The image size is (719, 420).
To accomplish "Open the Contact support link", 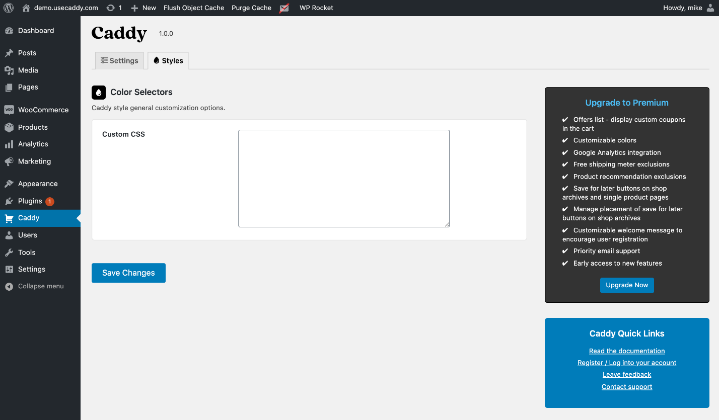I will click(627, 387).
